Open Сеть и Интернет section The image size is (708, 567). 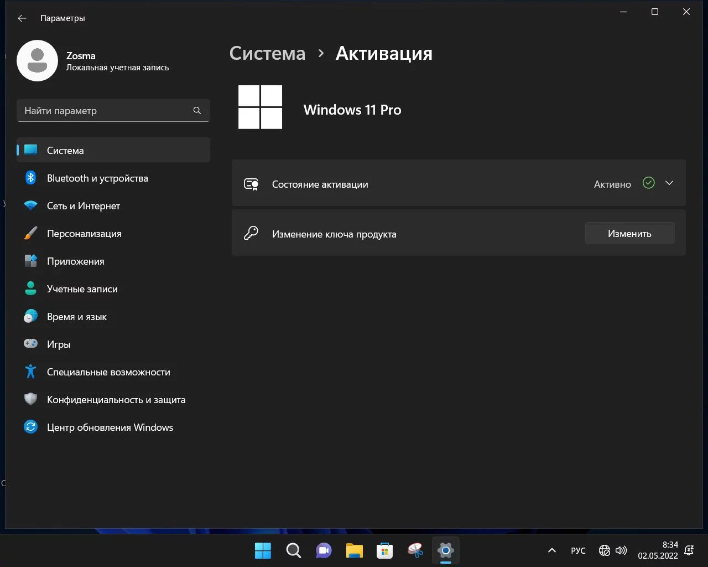(84, 206)
